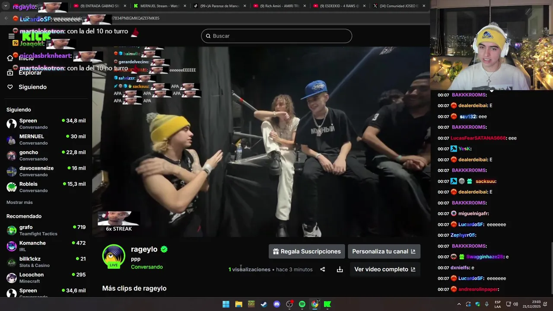553x311 pixels.
Task: Close the MERNUEL Stream tab
Action: (184, 6)
